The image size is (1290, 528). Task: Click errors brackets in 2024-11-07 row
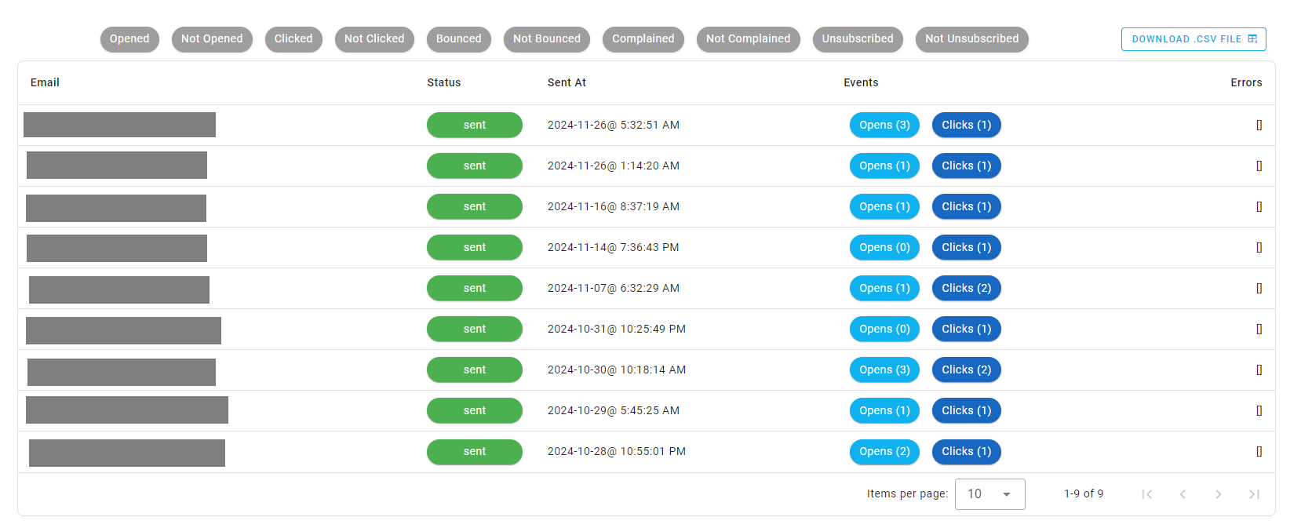click(1259, 288)
